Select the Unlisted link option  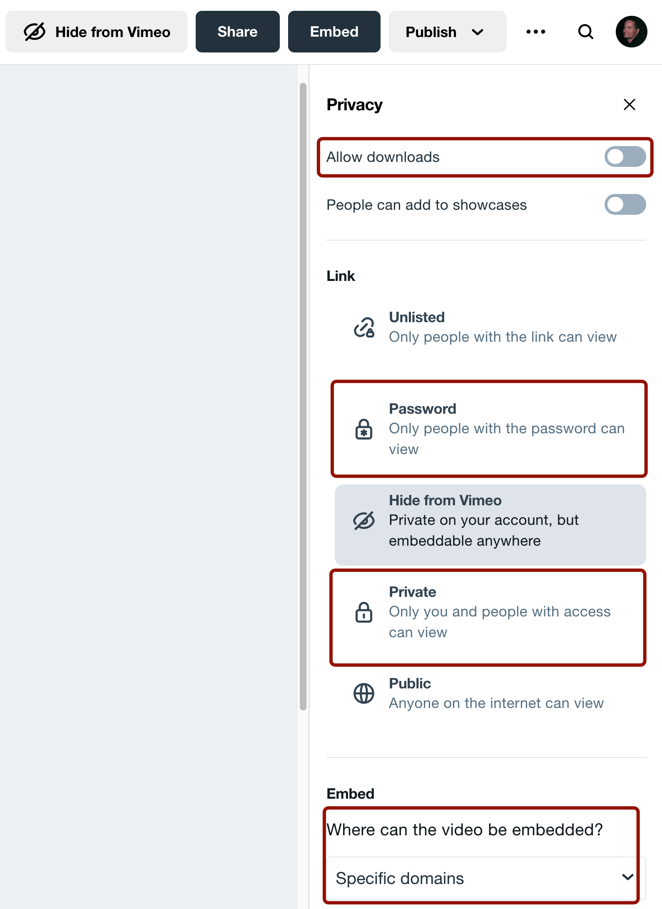click(x=490, y=327)
